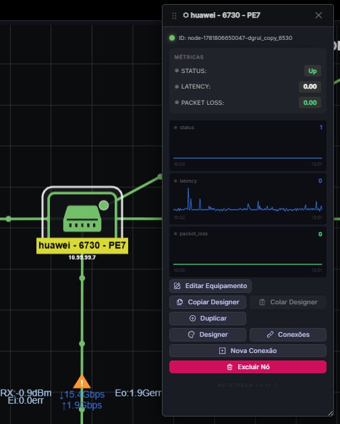The width and height of the screenshot is (340, 424).
Task: Delete node with Excluir Nó
Action: [248, 367]
